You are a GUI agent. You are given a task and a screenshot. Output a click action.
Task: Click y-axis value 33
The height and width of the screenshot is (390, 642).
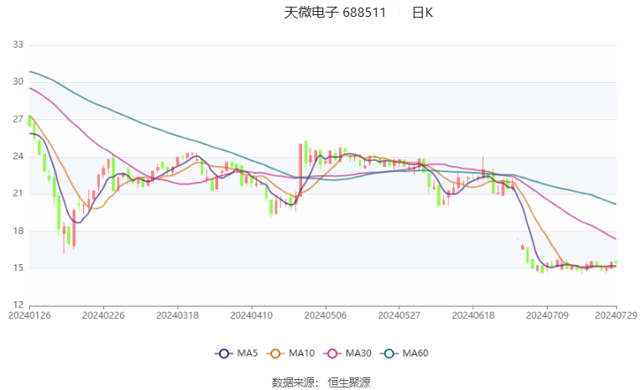(x=18, y=44)
